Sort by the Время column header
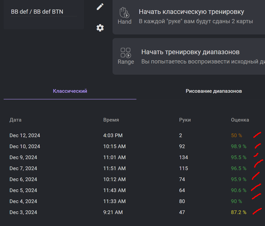265x226 pixels. pos(111,120)
